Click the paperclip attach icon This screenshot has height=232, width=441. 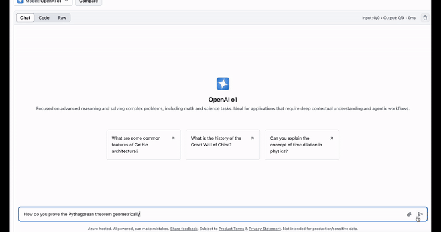tap(409, 214)
